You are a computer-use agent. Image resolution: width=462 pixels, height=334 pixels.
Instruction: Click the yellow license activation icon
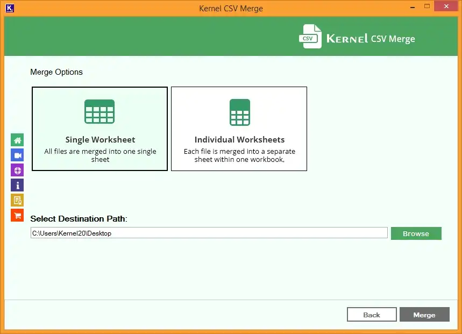pos(17,200)
